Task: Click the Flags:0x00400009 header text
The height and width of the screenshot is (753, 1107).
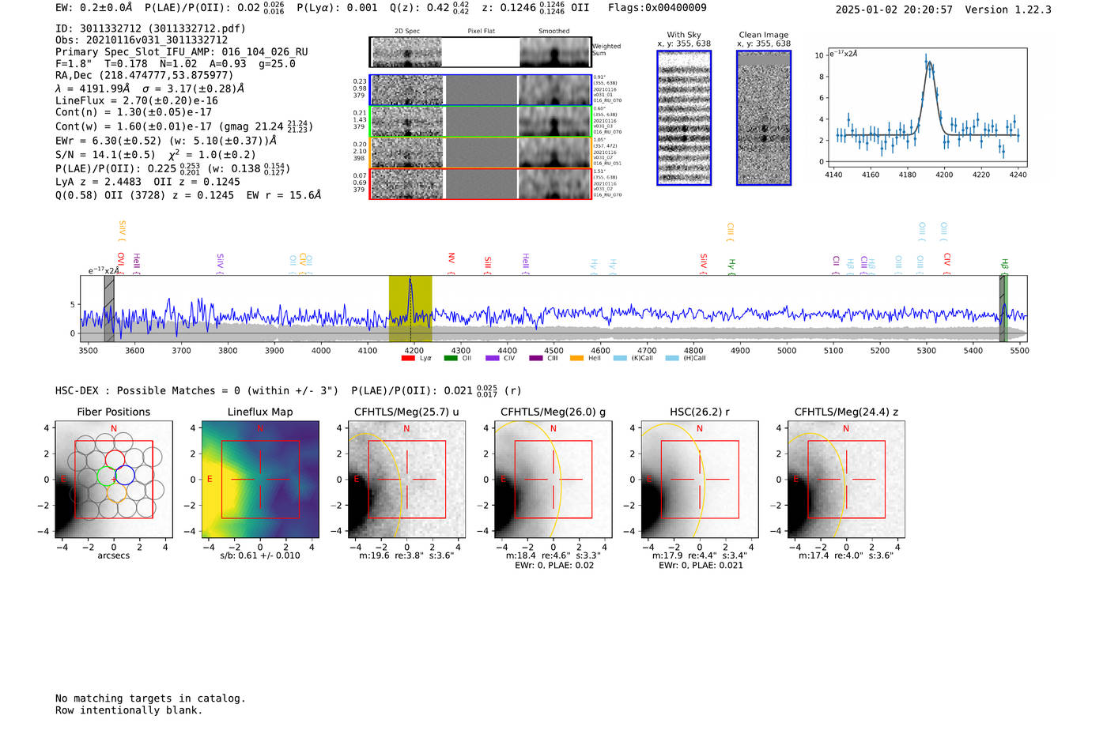Action: coord(657,8)
